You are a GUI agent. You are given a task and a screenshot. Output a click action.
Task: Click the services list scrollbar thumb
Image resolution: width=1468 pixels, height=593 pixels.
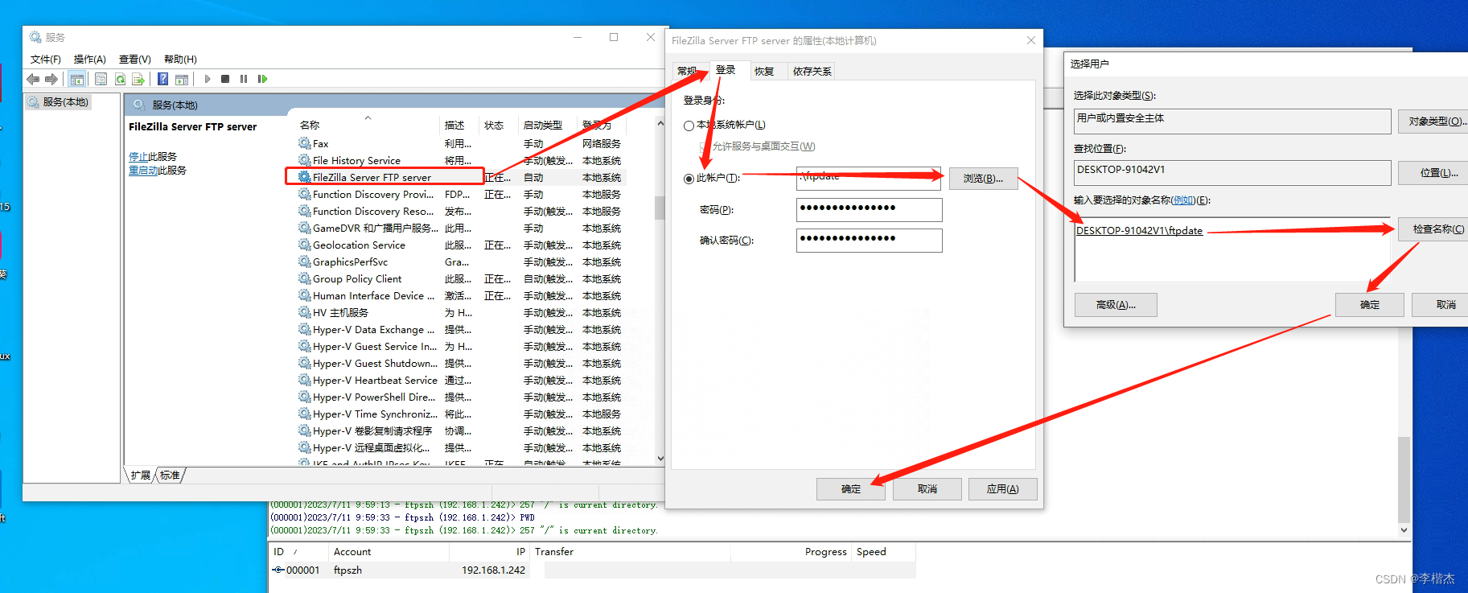660,208
